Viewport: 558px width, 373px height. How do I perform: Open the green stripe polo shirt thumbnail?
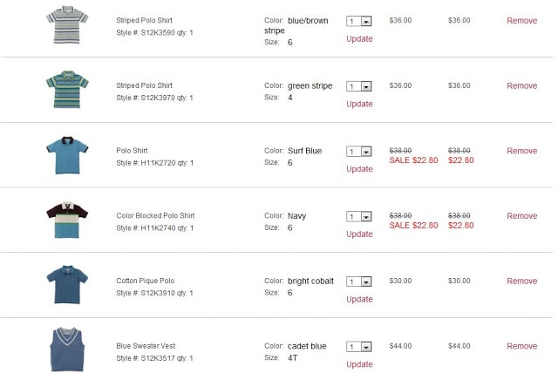click(67, 89)
